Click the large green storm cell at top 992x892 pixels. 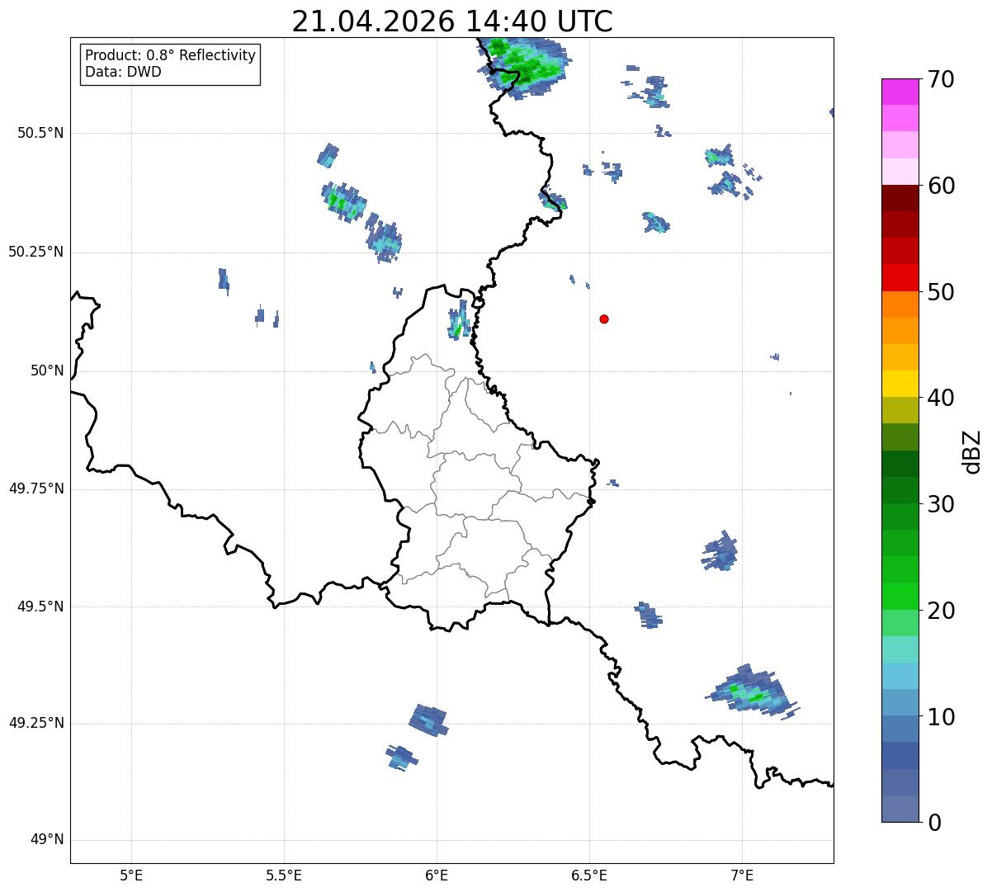point(523,64)
